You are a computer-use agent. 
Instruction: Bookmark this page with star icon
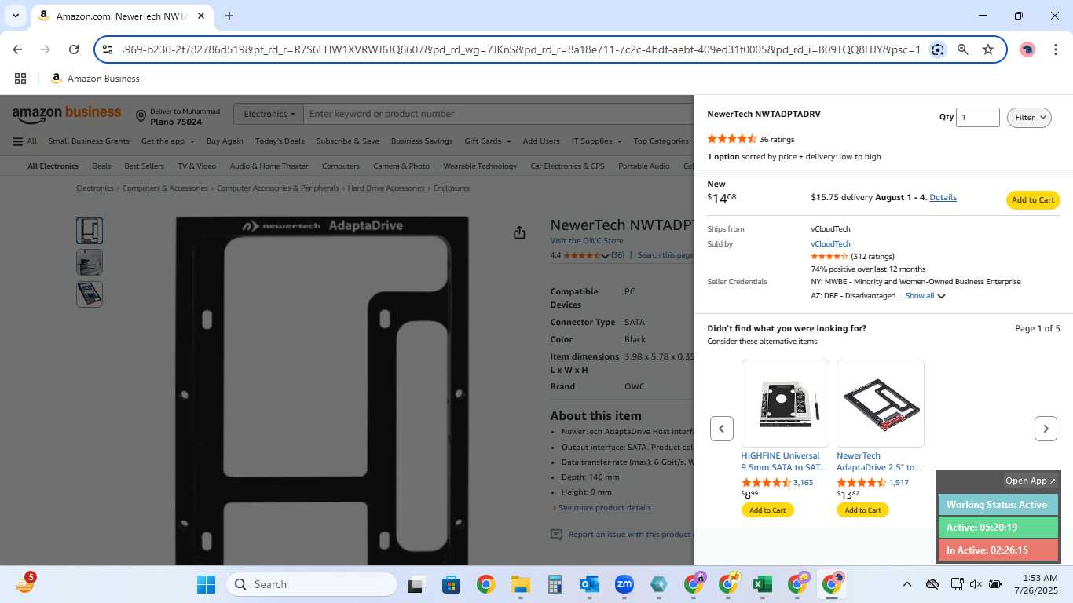[x=988, y=49]
